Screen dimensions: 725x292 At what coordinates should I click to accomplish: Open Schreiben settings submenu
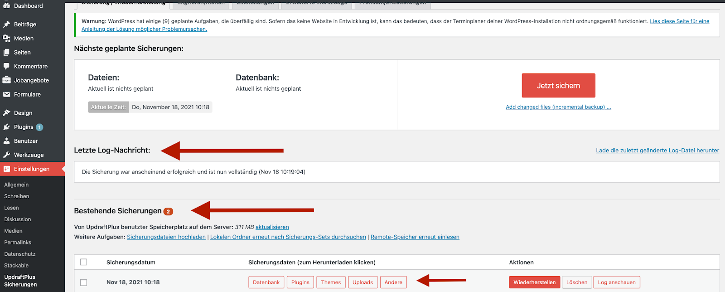tap(17, 196)
